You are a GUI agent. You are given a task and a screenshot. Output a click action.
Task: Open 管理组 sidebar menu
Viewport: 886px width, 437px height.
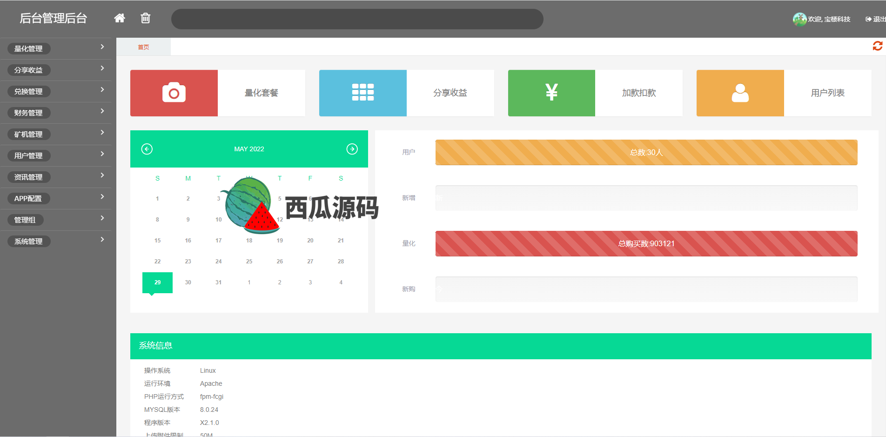(x=26, y=220)
